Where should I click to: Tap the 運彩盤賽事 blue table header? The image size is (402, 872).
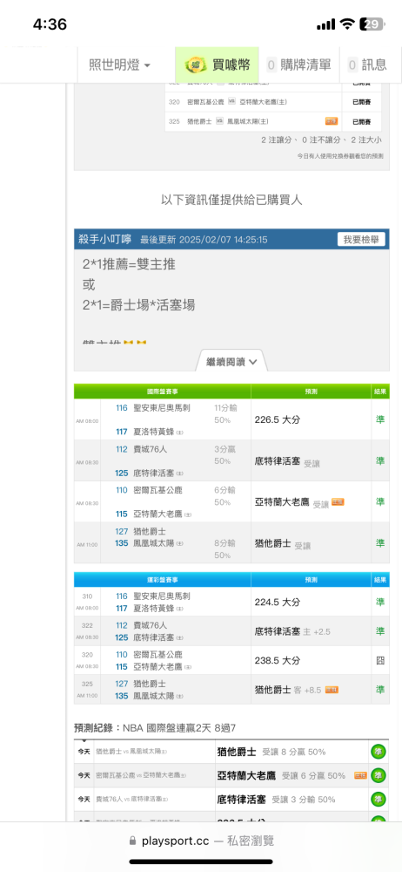click(x=162, y=580)
